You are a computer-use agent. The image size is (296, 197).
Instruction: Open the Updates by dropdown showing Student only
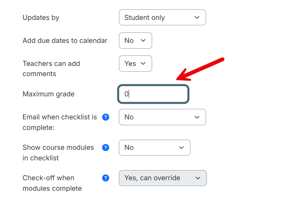[162, 17]
